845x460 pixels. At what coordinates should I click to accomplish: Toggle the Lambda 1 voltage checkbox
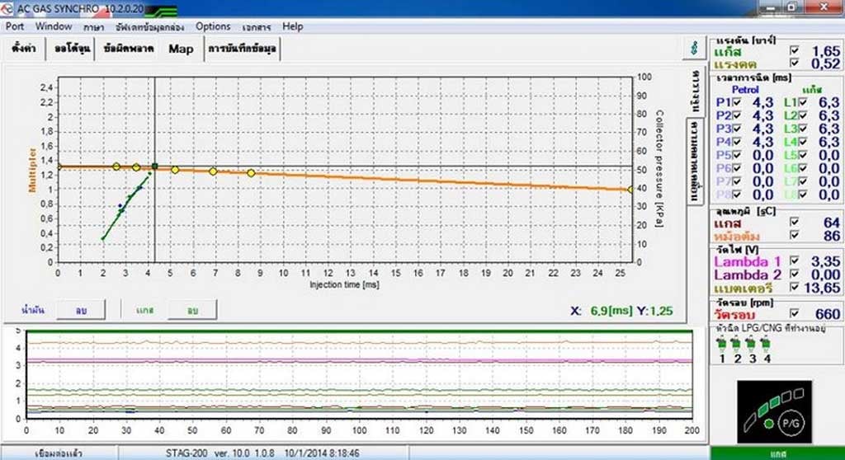(x=794, y=261)
